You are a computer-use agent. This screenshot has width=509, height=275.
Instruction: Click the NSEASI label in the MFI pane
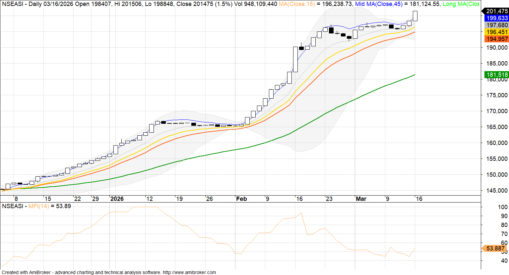[13, 206]
